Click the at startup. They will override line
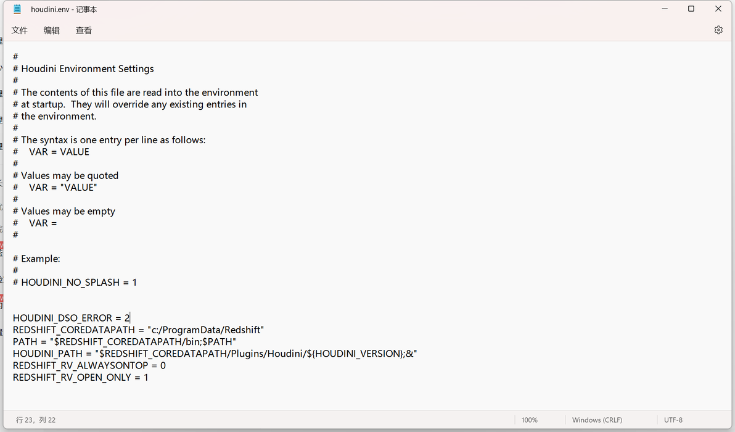This screenshot has width=735, height=432. click(130, 104)
